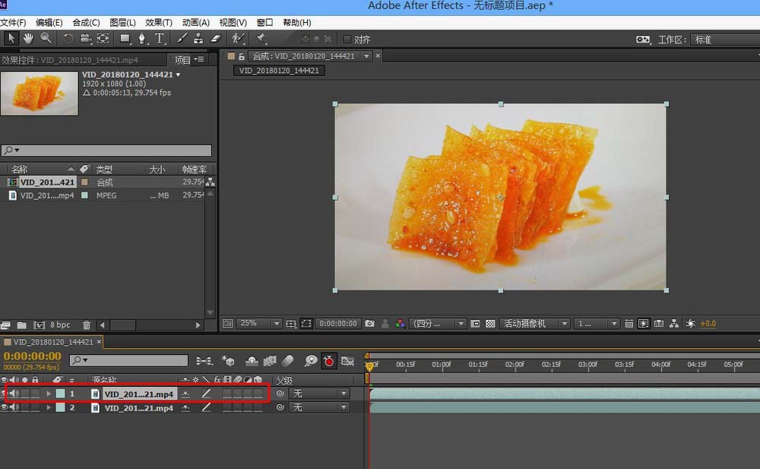
Task: Open the 效果(T) menu
Action: click(159, 23)
